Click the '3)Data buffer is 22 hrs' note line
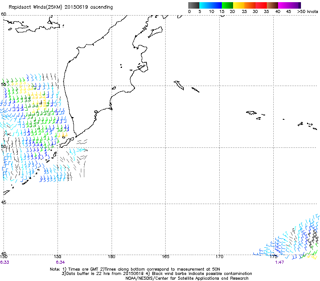The height and width of the screenshot is (281, 320). (x=157, y=274)
